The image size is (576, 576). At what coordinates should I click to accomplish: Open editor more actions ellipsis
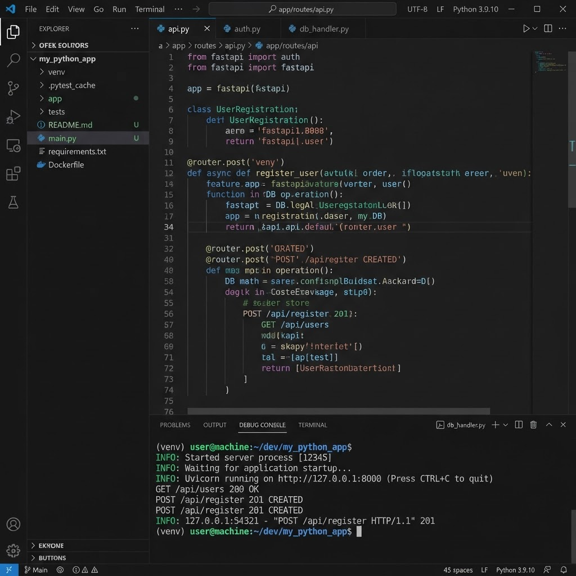point(562,29)
